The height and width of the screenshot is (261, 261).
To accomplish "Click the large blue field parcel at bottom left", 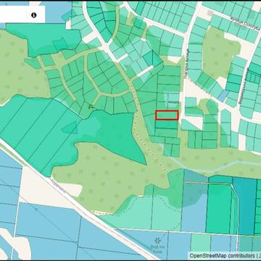I will click(49, 230).
